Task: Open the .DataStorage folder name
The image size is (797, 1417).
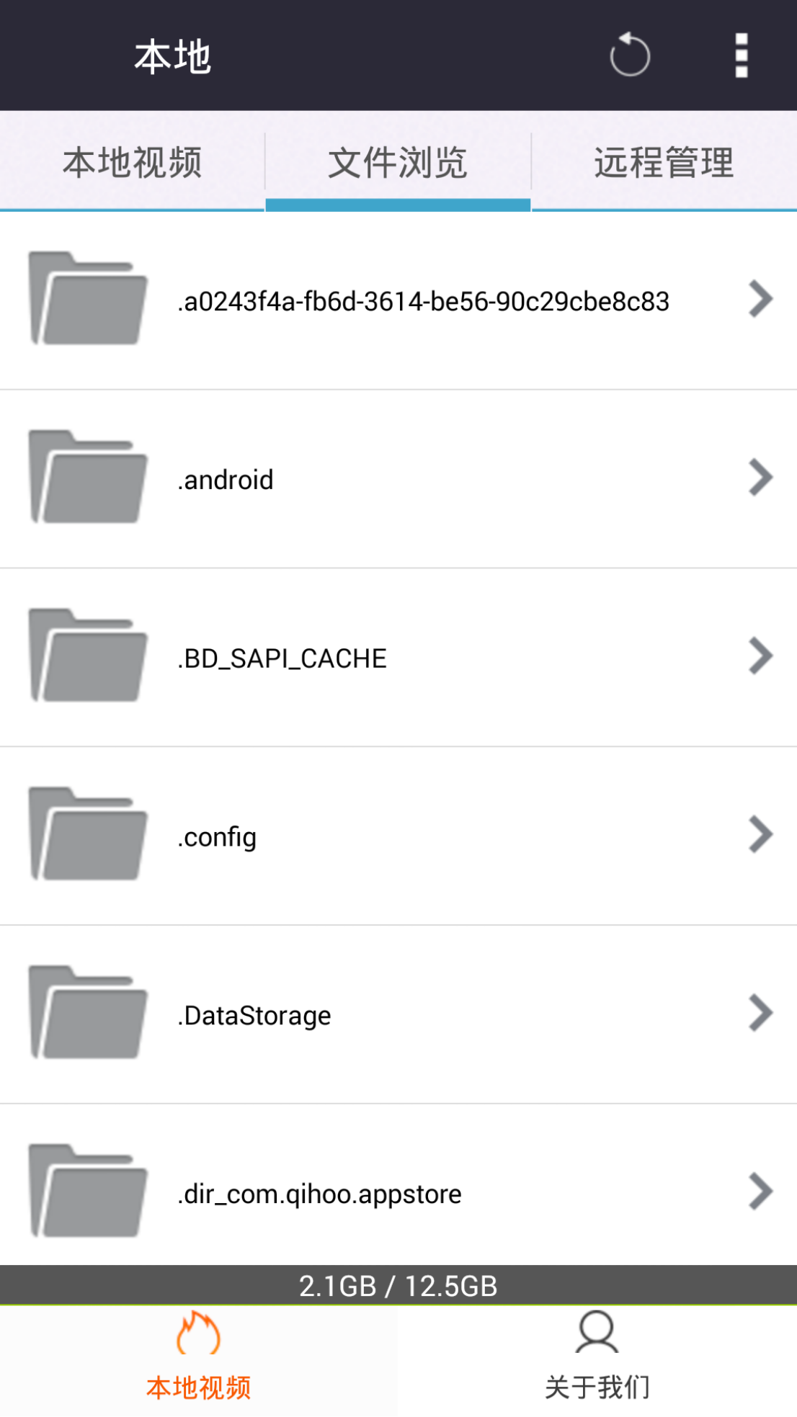Action: [x=254, y=1016]
